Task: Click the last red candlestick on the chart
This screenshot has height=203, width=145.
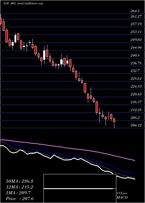Action: pos(114,120)
